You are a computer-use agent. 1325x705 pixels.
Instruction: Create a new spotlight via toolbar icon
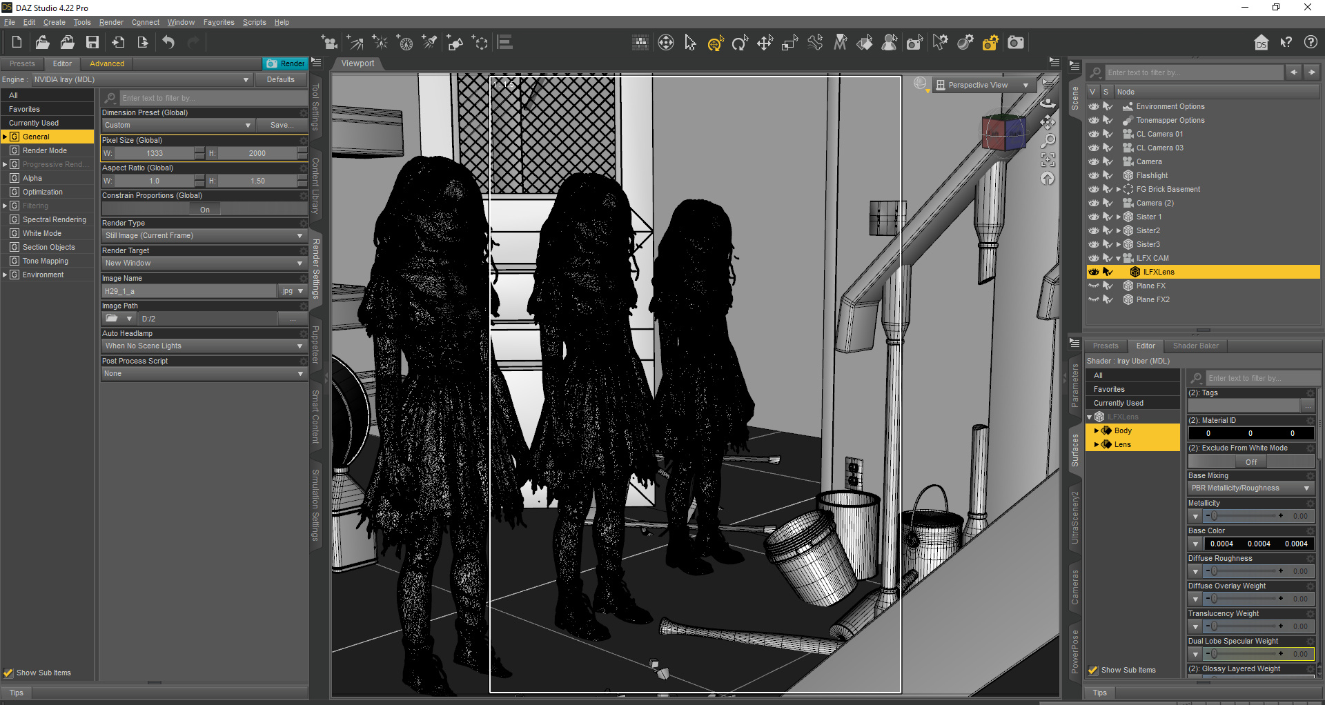click(430, 43)
